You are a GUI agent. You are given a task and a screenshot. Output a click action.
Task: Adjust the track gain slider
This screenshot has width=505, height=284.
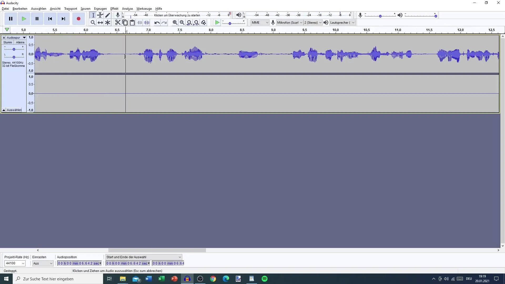tap(14, 49)
